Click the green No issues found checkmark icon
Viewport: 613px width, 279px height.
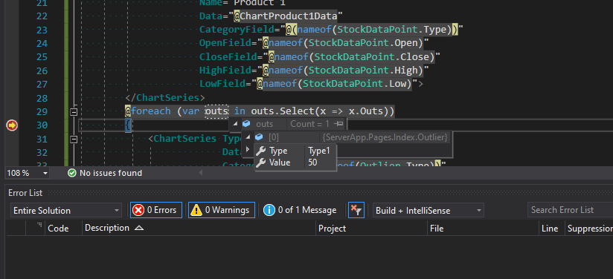pos(72,173)
